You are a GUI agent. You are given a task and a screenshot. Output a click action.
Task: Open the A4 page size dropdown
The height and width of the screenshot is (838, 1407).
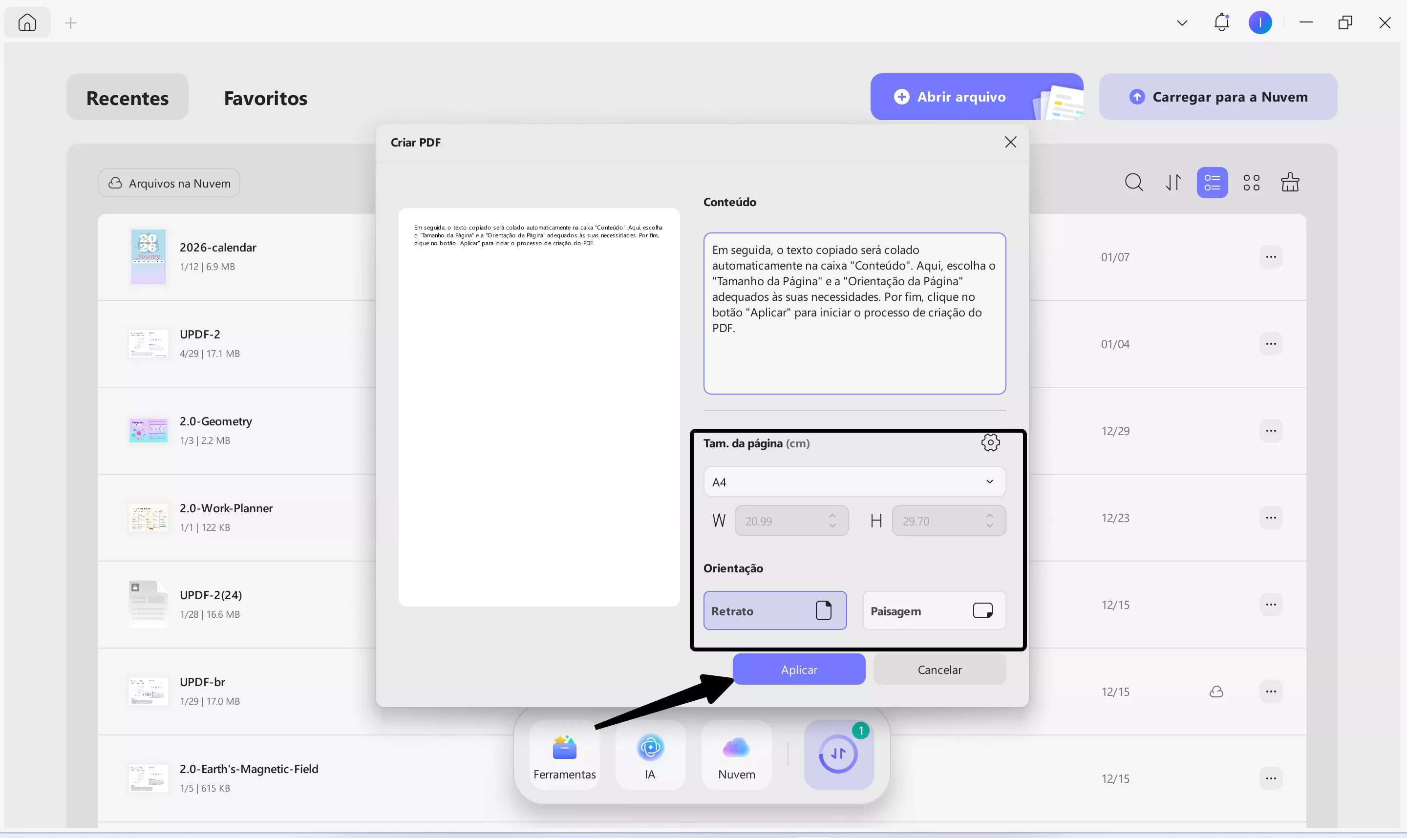853,481
